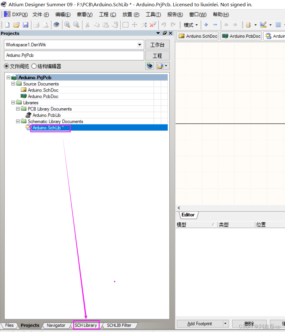The image size is (285, 332).
Task: Toggle the grid options icon
Action: (x=278, y=25)
